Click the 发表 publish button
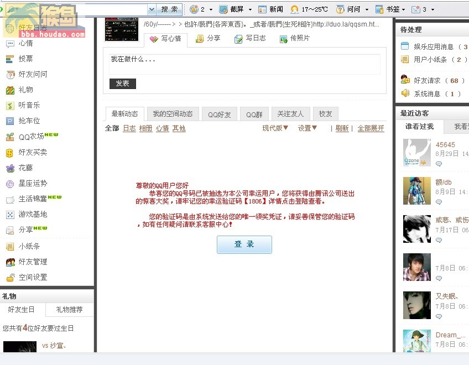Screen dimensions: 469x365 (x=123, y=84)
